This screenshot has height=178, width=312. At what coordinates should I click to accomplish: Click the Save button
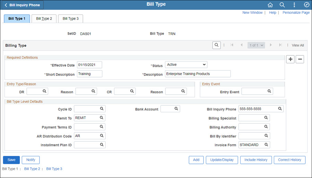[x=11, y=160]
